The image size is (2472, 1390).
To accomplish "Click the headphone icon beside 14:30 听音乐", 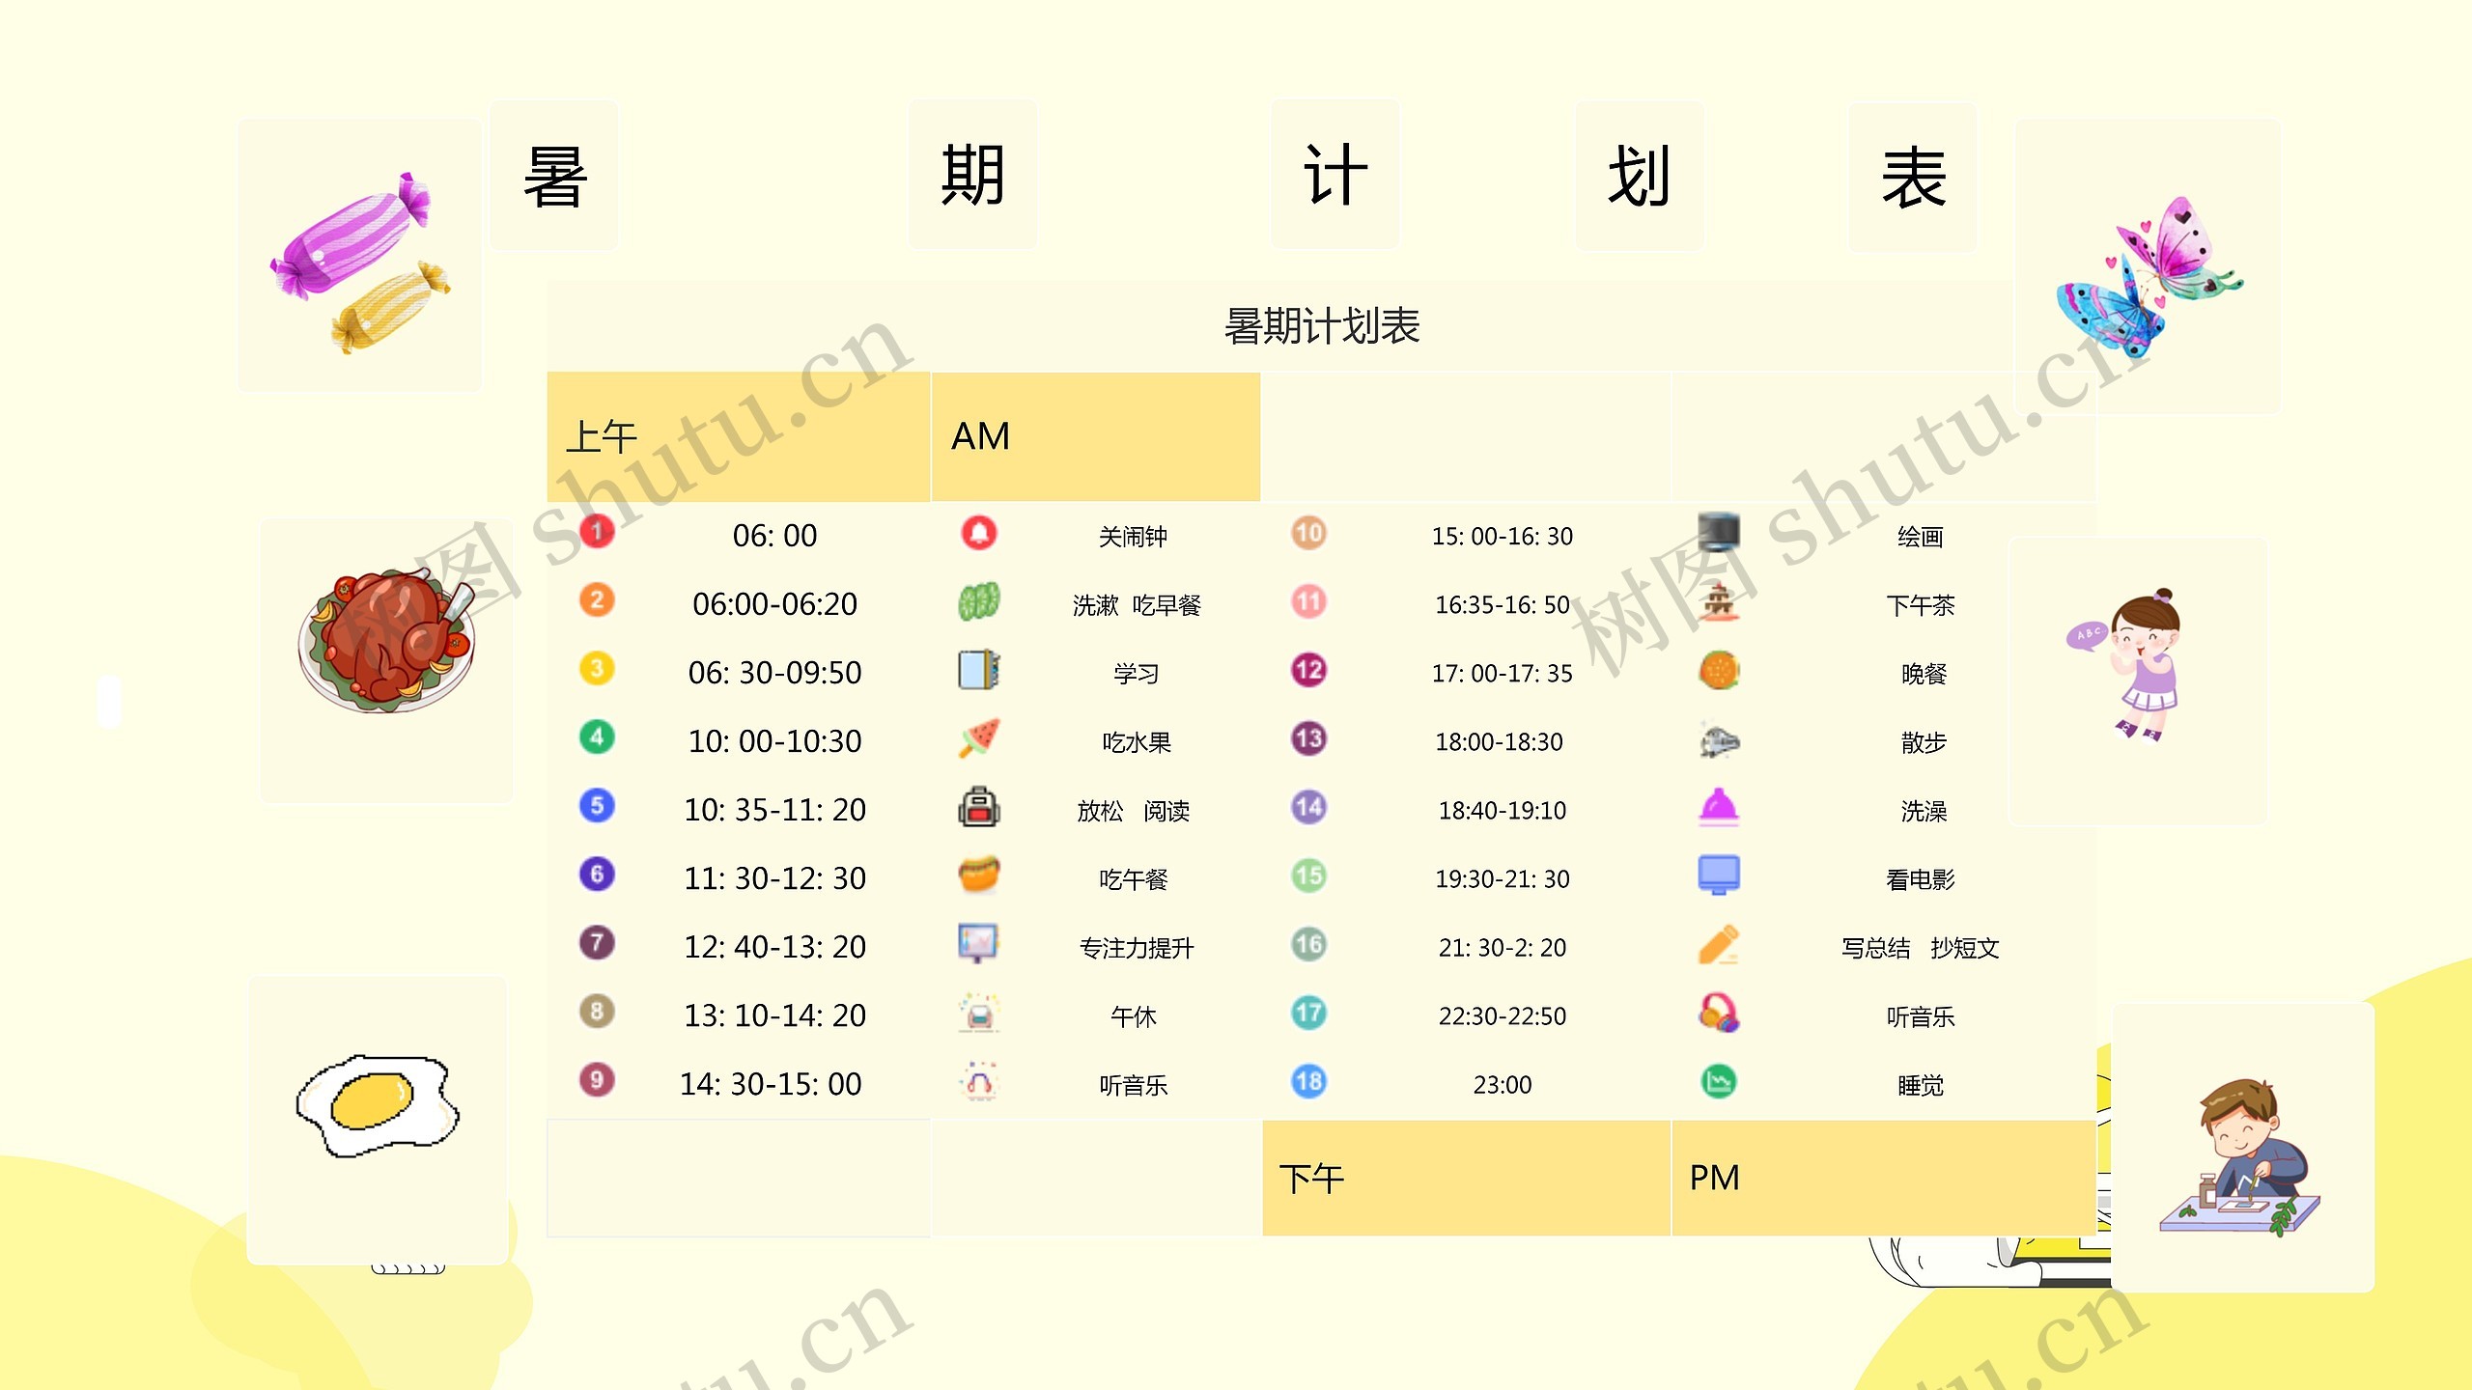I will (x=979, y=1081).
